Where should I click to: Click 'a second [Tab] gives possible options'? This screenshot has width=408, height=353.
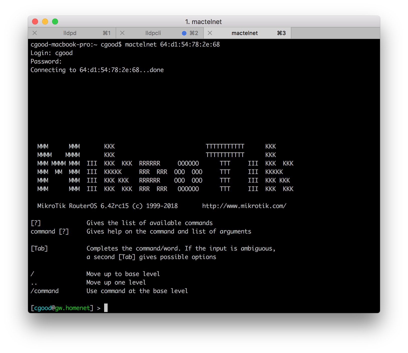point(151,257)
